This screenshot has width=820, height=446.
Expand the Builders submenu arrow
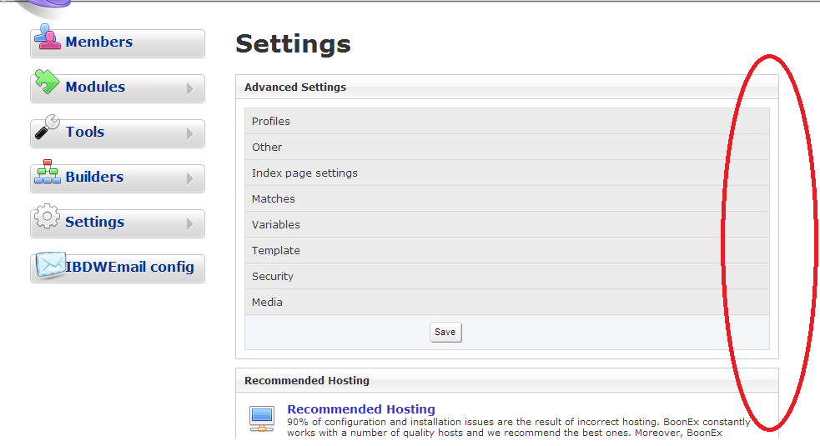point(190,178)
